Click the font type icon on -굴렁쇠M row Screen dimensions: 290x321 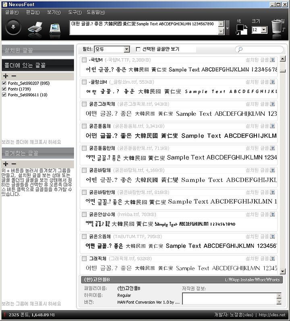pyautogui.click(x=272, y=82)
